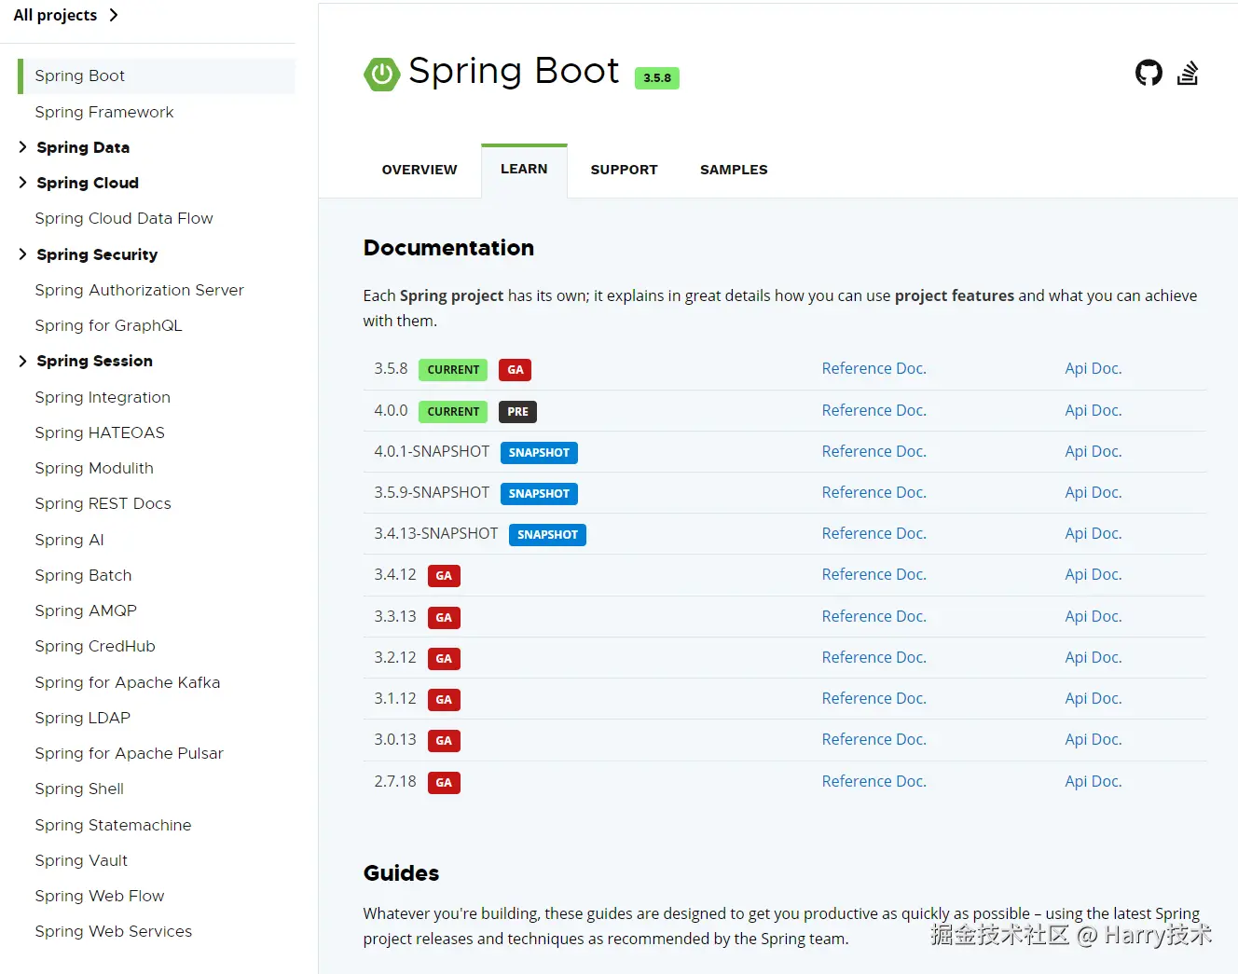Click the Stack Overflow icon
The width and height of the screenshot is (1238, 974).
(x=1188, y=73)
